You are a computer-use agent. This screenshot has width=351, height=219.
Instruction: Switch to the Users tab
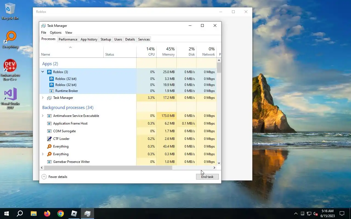coord(118,39)
